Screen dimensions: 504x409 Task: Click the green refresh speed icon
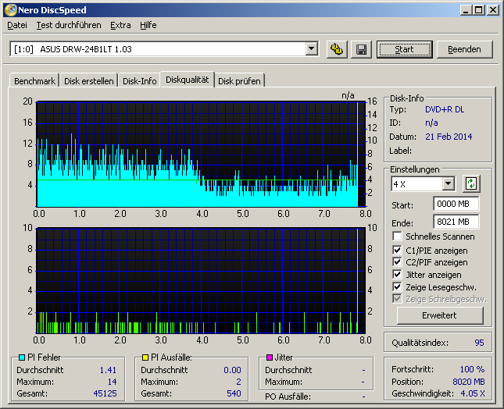pyautogui.click(x=471, y=184)
